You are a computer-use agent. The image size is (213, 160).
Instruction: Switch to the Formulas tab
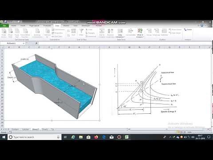tap(47, 26)
